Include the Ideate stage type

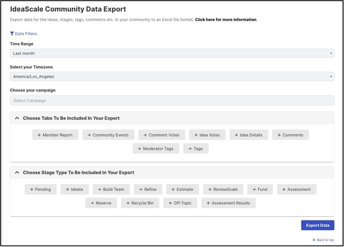pos(74,189)
